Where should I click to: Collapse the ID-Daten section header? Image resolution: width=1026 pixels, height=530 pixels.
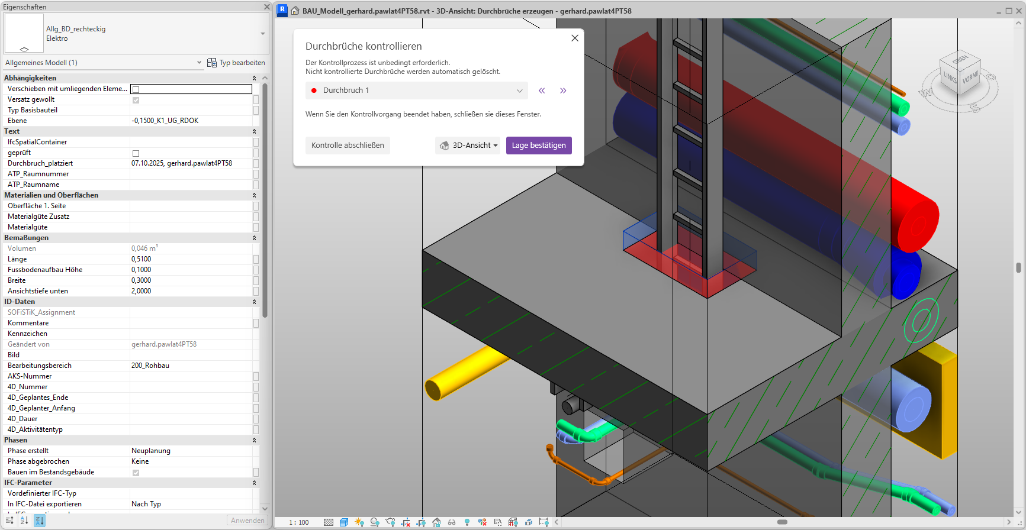[254, 302]
